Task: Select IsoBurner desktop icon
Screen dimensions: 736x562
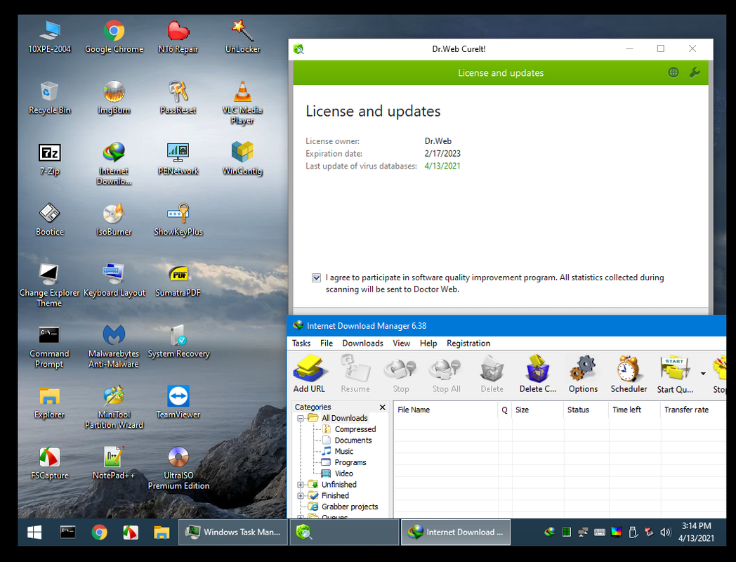Action: [x=114, y=219]
